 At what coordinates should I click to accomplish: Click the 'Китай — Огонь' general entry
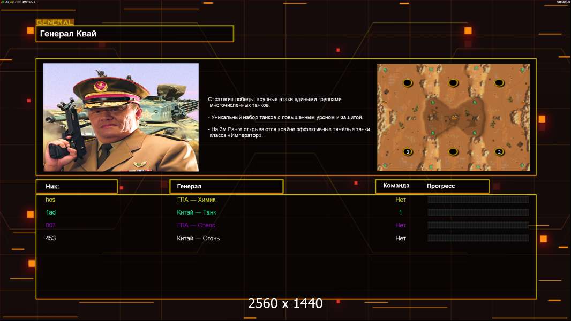pos(198,238)
